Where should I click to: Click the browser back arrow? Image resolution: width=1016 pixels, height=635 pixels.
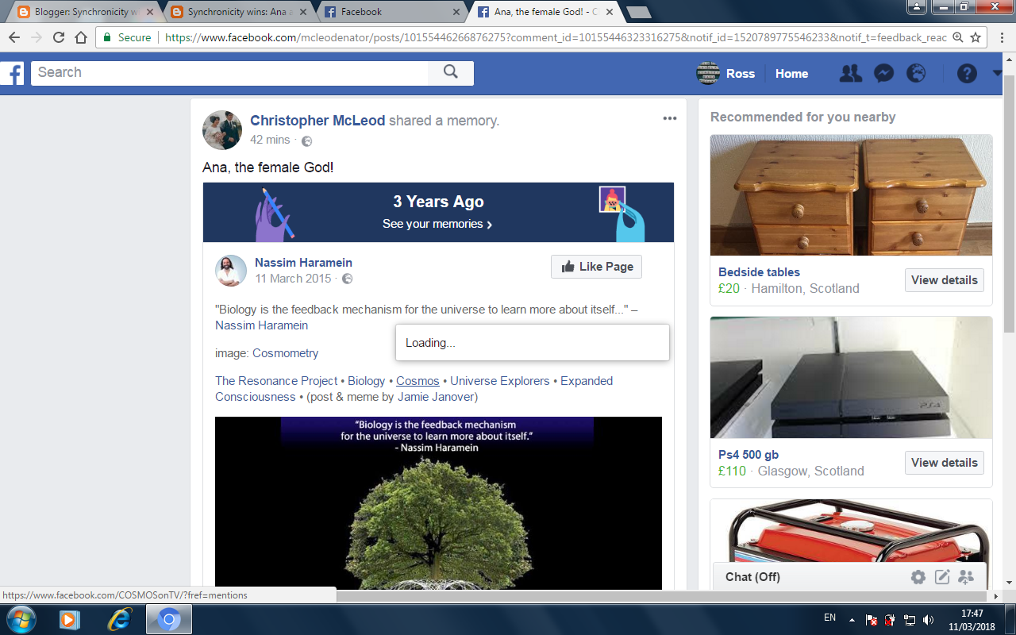pyautogui.click(x=14, y=37)
